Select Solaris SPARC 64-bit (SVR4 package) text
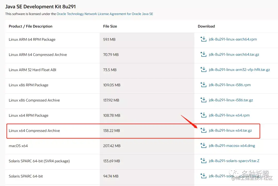This screenshot has height=186, width=278. 39,161
